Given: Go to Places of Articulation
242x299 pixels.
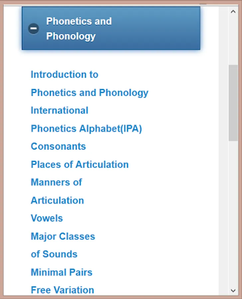Looking at the screenshot, I should pos(80,164).
